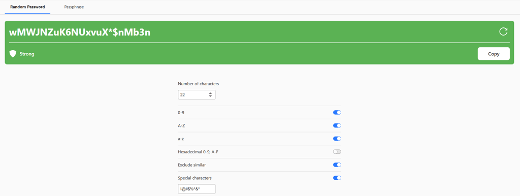This screenshot has height=196, width=520.
Task: Turn off Special characters toggle
Action: pos(337,178)
